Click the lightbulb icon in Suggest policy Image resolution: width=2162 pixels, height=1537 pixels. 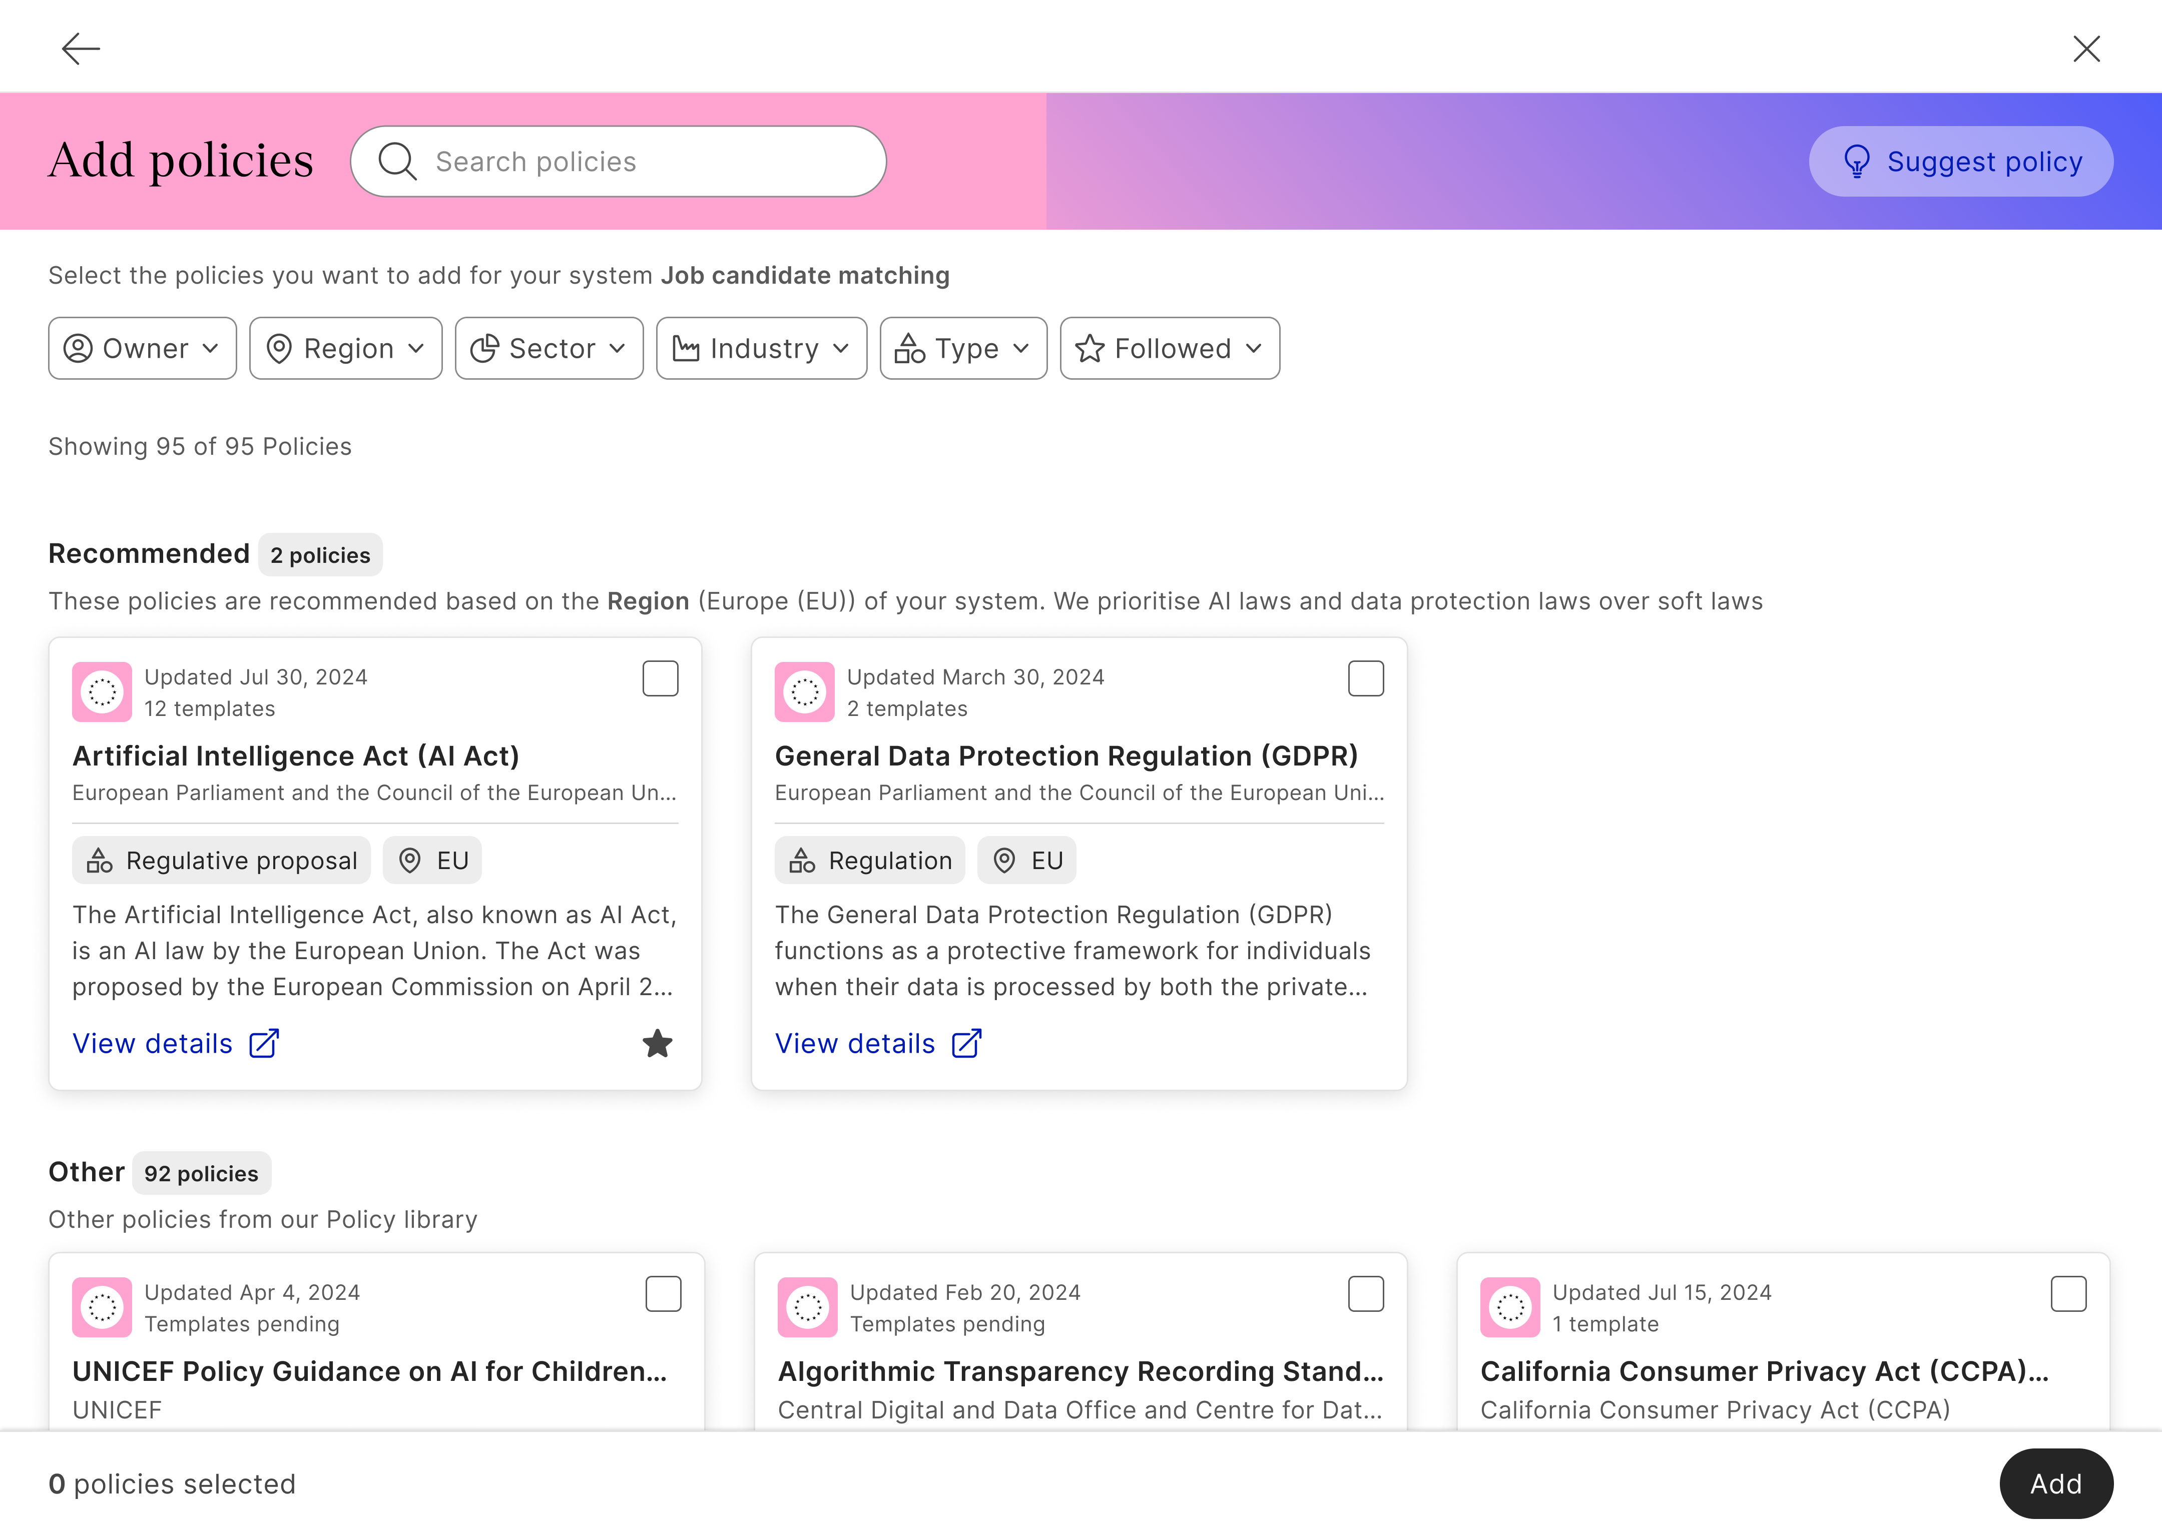click(1856, 162)
